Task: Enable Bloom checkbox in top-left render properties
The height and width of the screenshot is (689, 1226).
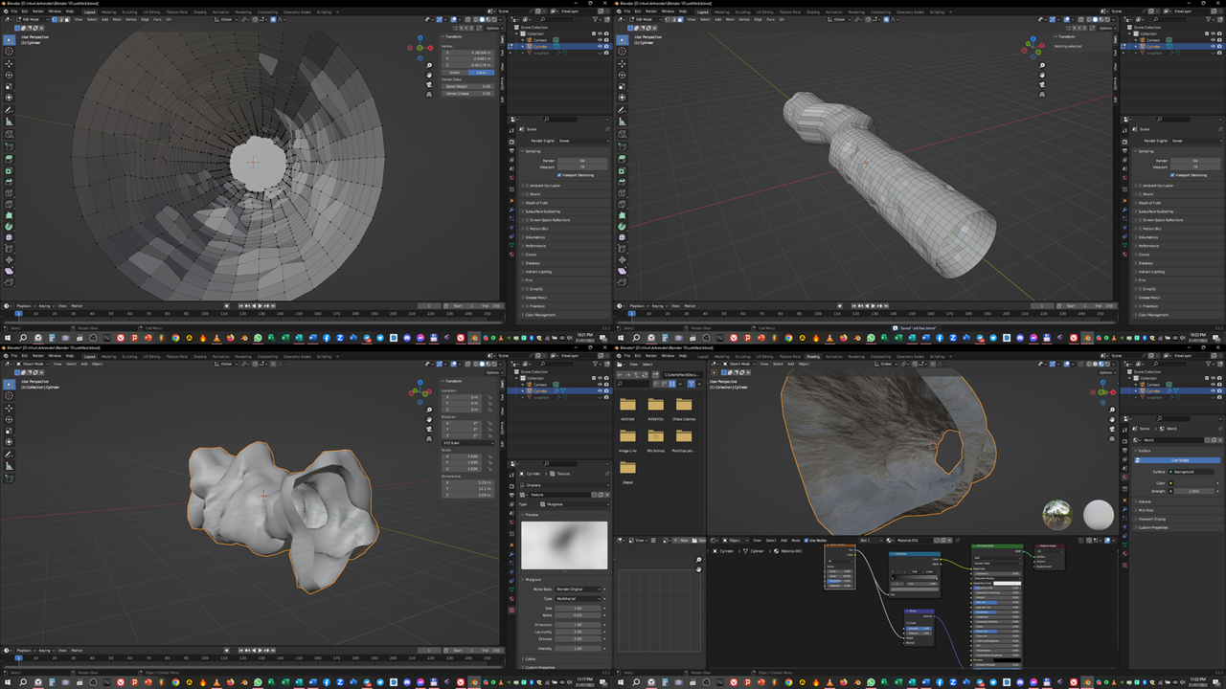Action: [528, 194]
